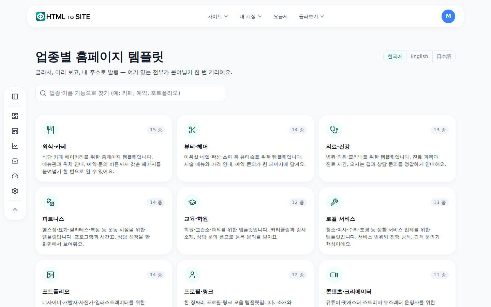491x307 pixels.
Task: Click the video camera 콘텐츠·크리에이터 icon
Action: point(334,275)
